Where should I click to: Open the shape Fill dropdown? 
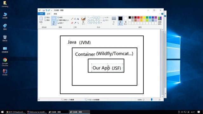[x=106, y=20]
